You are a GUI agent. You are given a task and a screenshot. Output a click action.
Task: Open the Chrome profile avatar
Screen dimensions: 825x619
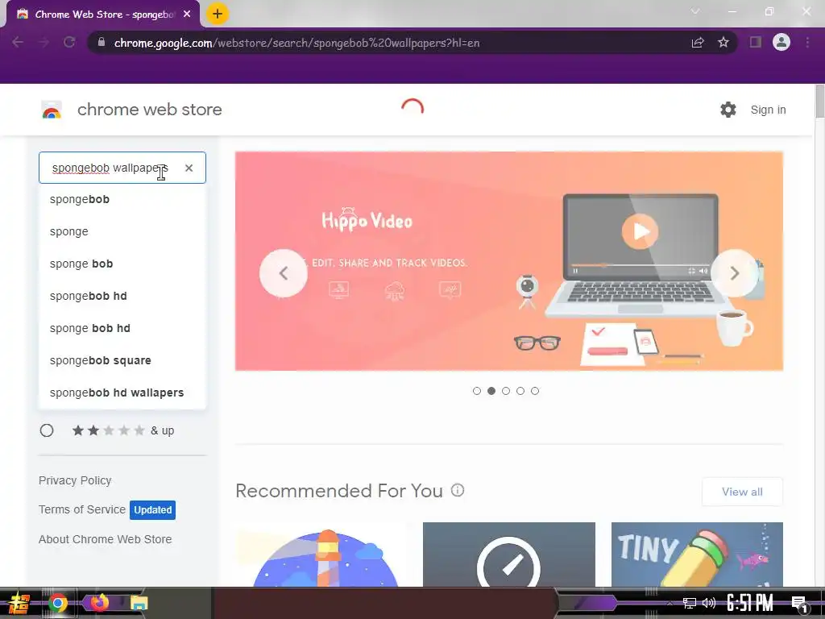[x=781, y=42]
